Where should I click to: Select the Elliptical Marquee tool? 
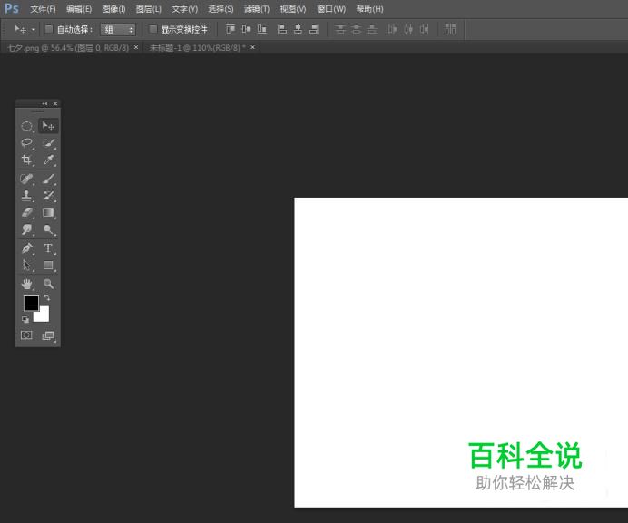tap(27, 126)
